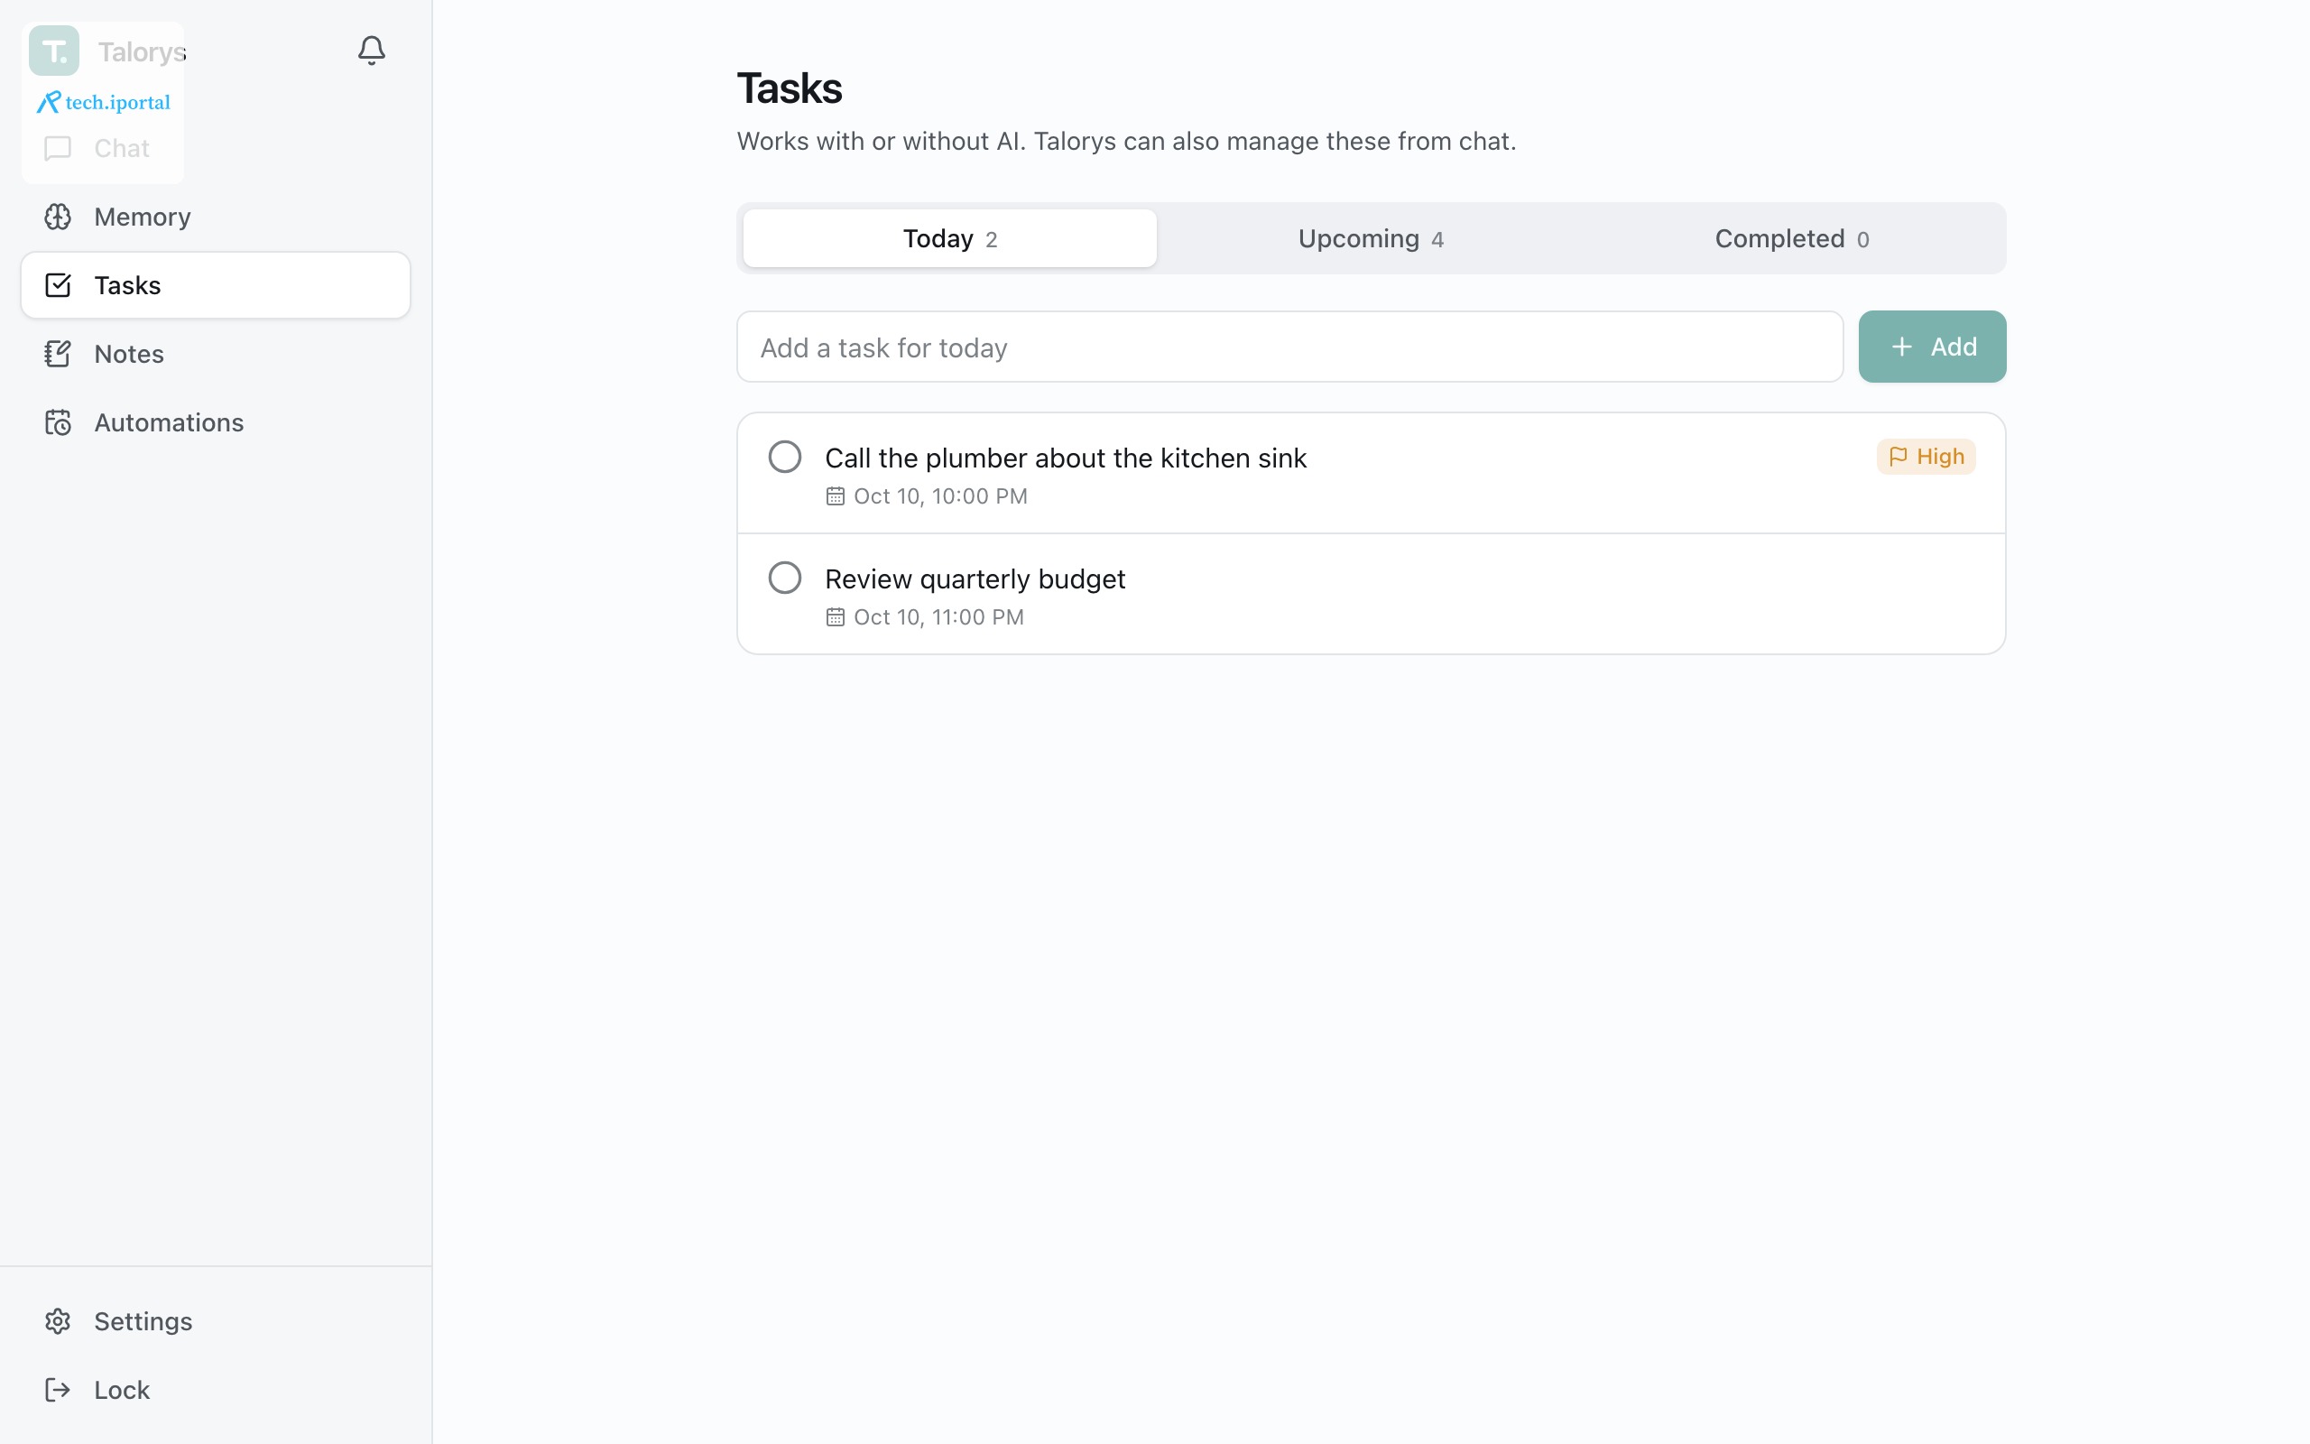Click the Tasks checkbox icon in sidebar
The height and width of the screenshot is (1444, 2310).
(59, 285)
